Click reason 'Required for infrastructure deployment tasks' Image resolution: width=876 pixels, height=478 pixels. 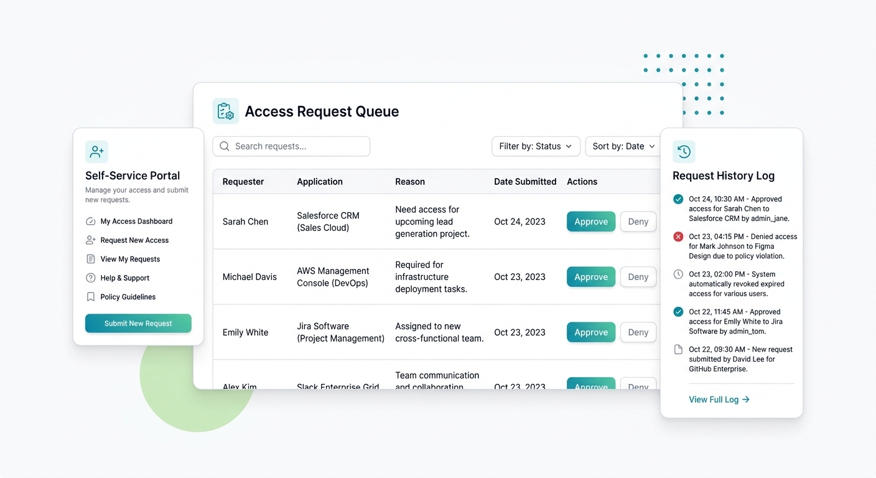click(x=431, y=277)
